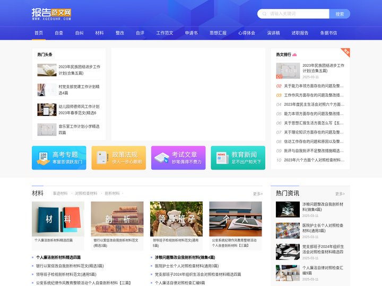Open list link 涉粮问题整改自我剖析材料(锦集4篇)
The width and height of the screenshot is (382, 286).
click(x=185, y=257)
